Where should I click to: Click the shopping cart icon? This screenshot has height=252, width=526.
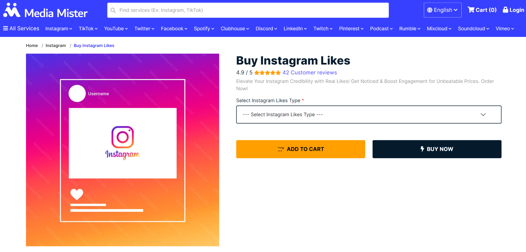coord(471,10)
